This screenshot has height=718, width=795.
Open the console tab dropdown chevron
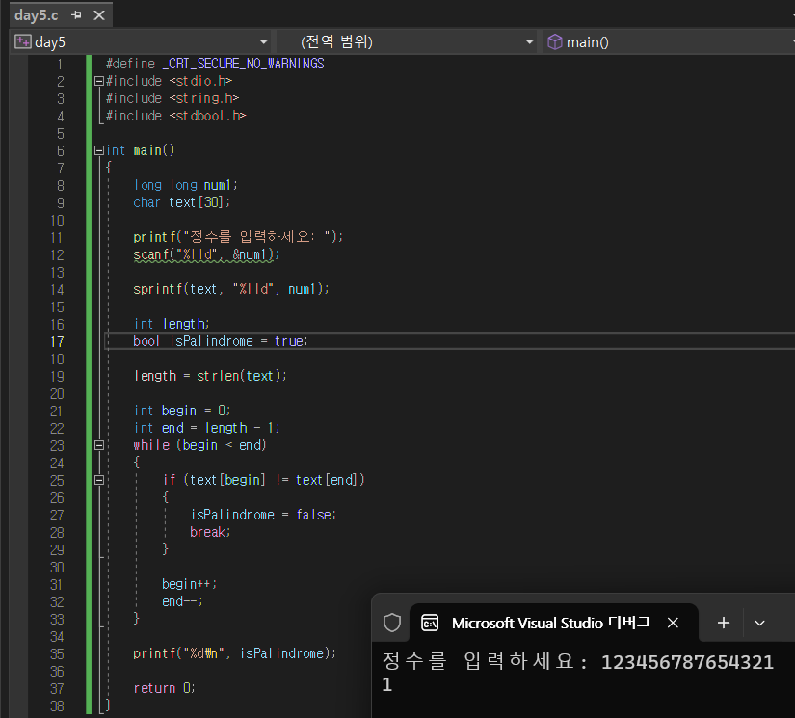click(x=759, y=624)
